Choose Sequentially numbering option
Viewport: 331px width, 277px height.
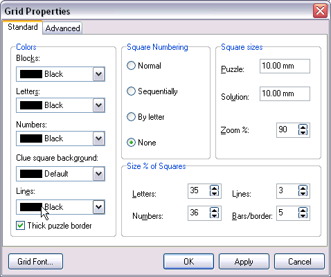tap(131, 91)
